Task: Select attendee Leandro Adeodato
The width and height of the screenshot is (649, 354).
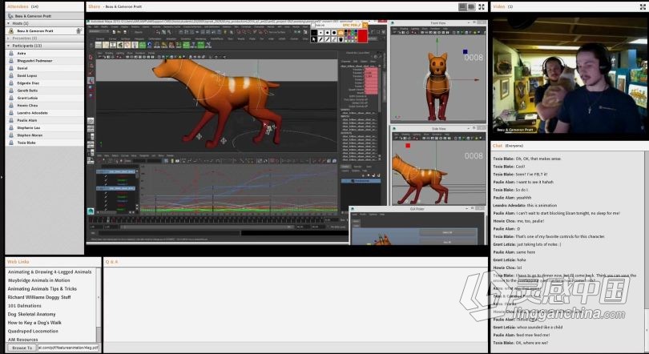Action: [44, 113]
